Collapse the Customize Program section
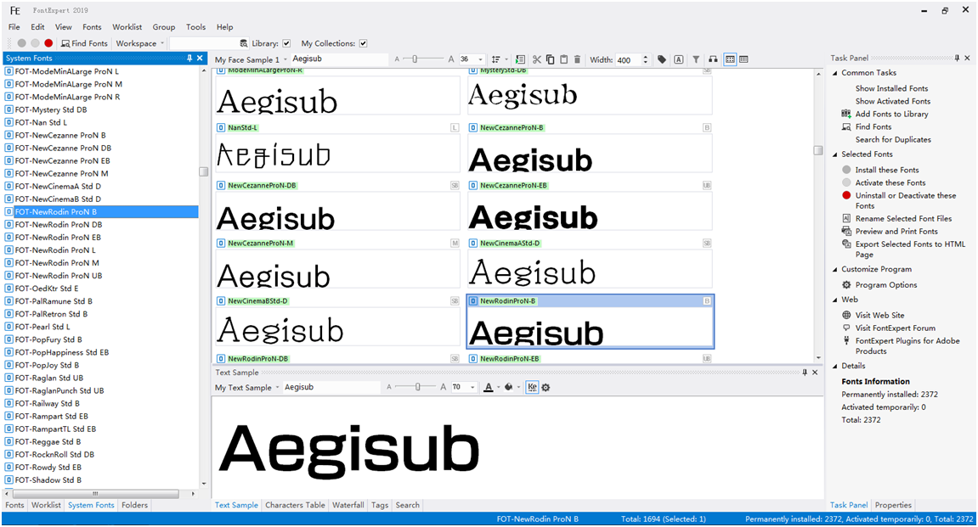This screenshot has height=527, width=978. pyautogui.click(x=835, y=270)
